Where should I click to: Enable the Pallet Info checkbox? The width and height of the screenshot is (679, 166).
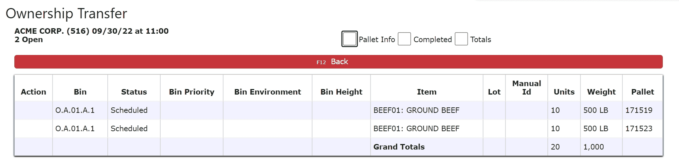click(349, 39)
